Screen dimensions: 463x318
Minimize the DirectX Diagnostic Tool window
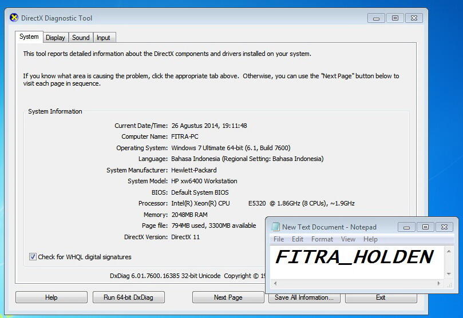click(x=376, y=18)
